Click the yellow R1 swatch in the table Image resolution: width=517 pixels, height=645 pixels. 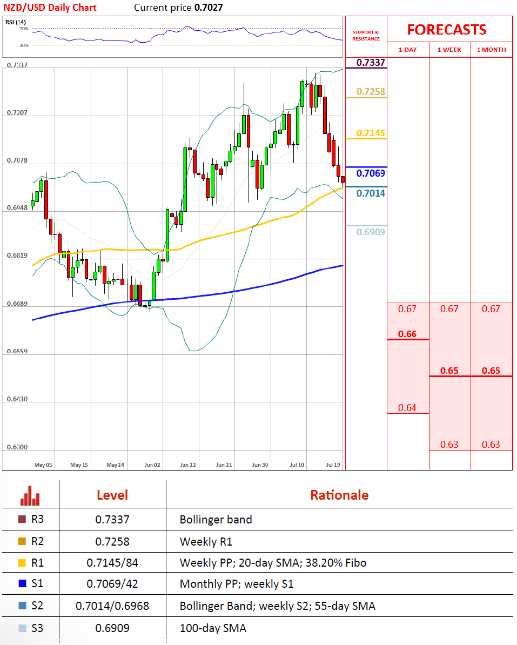22,563
